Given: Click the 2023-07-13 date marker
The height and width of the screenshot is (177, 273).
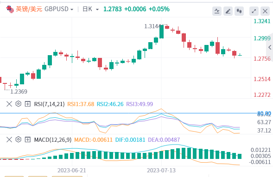Looking at the screenshot, I should coord(161,170).
